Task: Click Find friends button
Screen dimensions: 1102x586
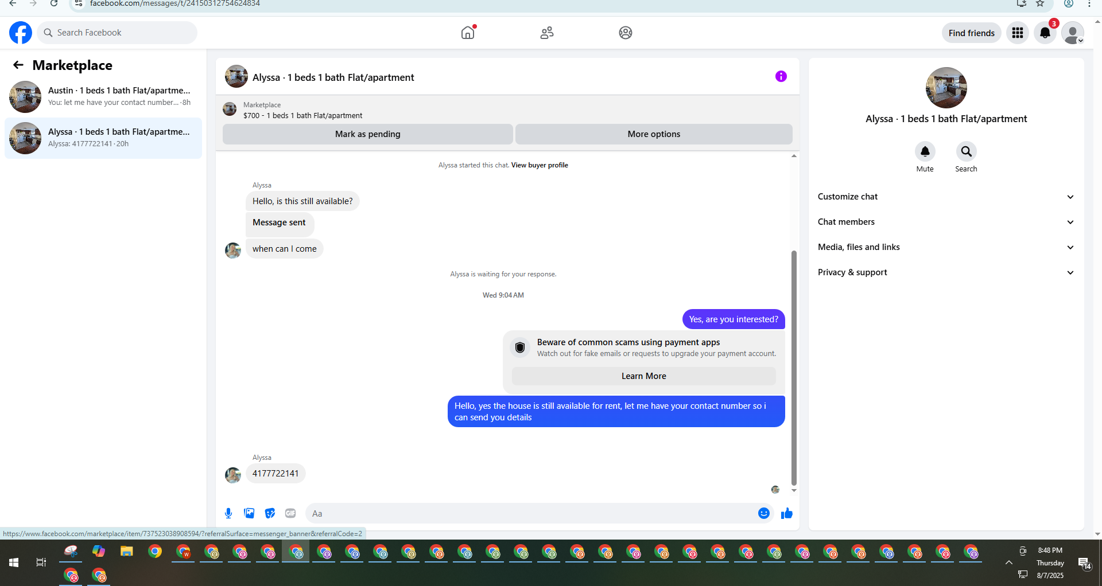Action: point(972,33)
